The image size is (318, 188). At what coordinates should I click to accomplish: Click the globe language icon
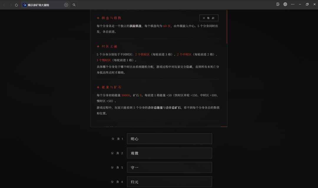pyautogui.click(x=285, y=4)
